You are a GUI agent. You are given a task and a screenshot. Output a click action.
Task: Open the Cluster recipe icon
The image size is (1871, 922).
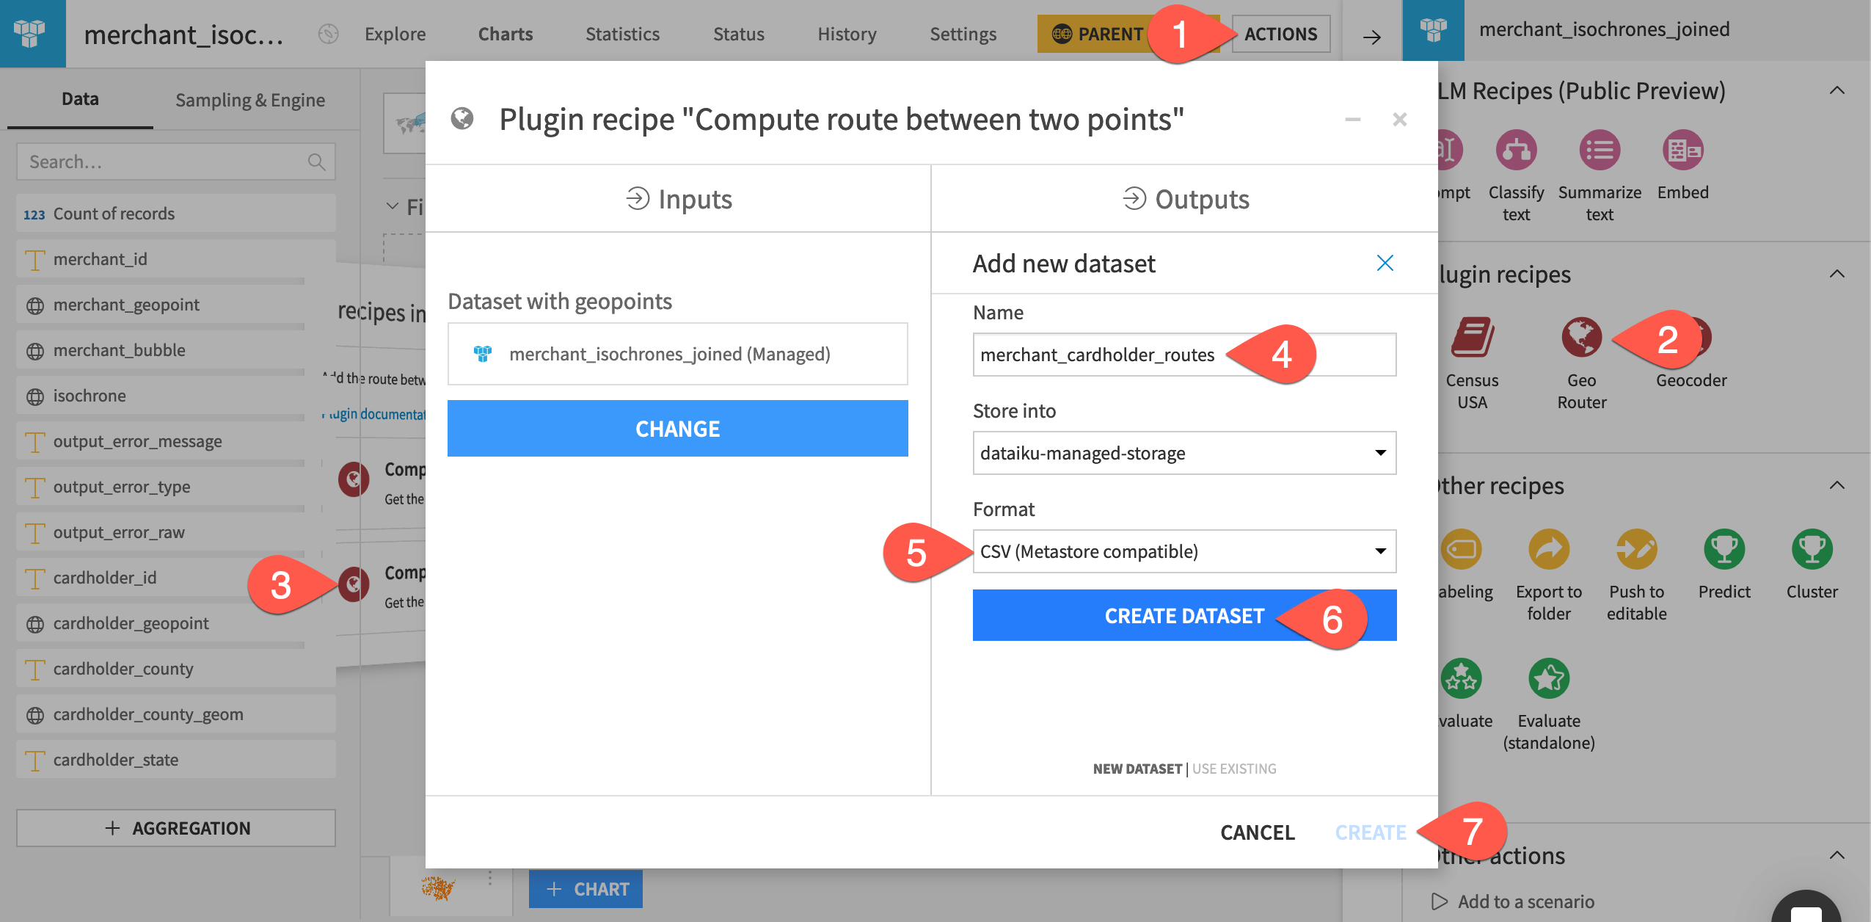(x=1812, y=548)
